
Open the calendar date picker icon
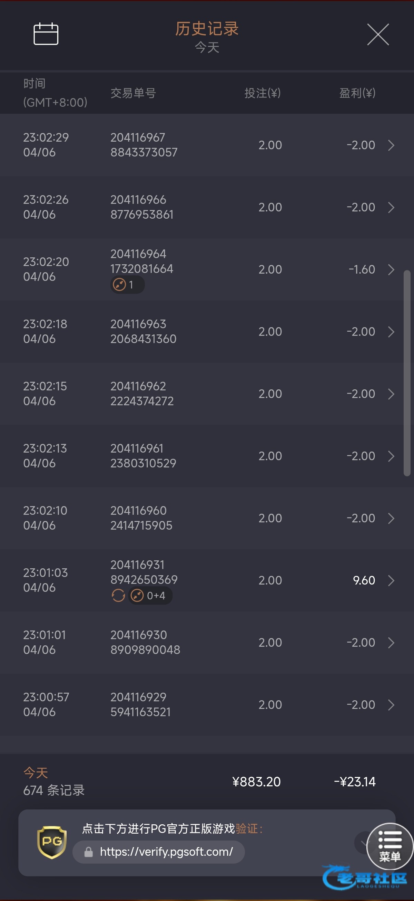[x=46, y=34]
